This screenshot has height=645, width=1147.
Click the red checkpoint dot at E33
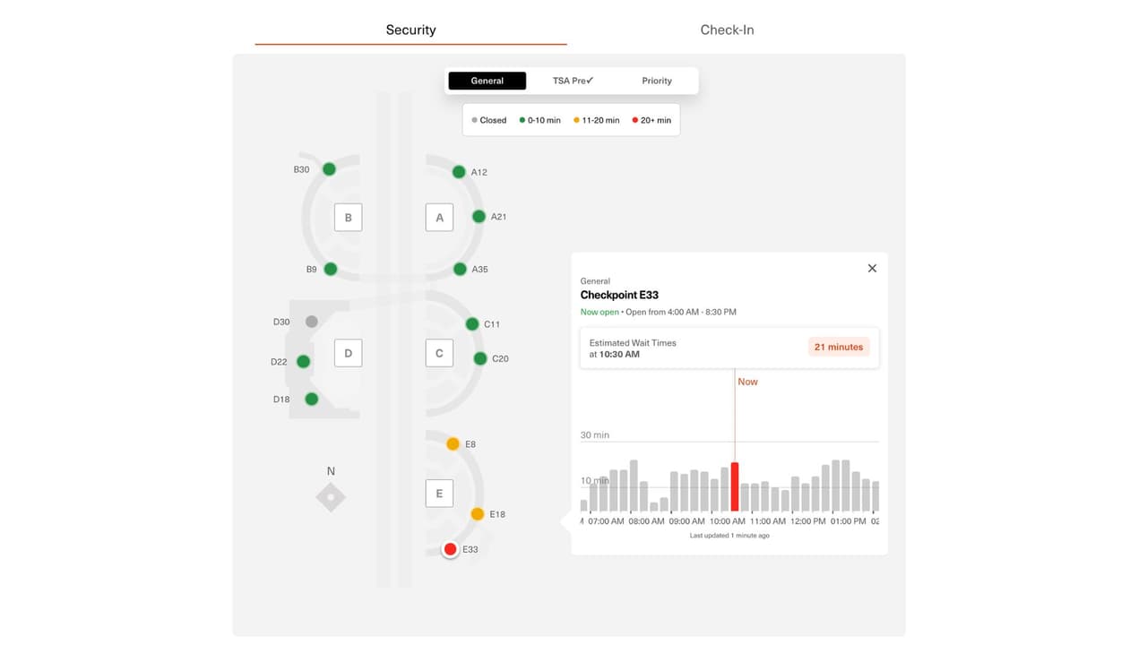[450, 548]
